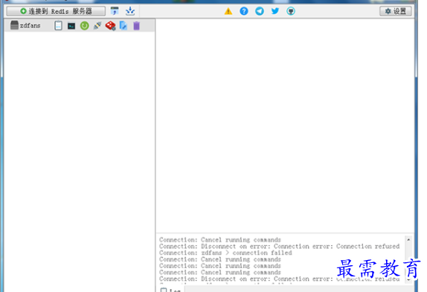Screen dimensions: 427x292
Task: Click the zdfans server database icon
Action: [14, 25]
